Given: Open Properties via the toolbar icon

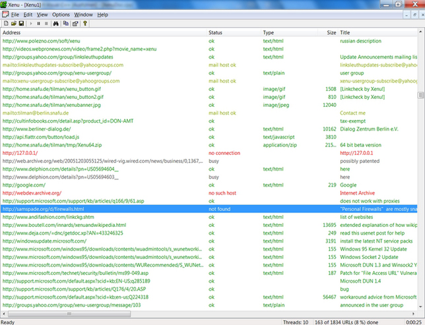Looking at the screenshot, I should 75,24.
